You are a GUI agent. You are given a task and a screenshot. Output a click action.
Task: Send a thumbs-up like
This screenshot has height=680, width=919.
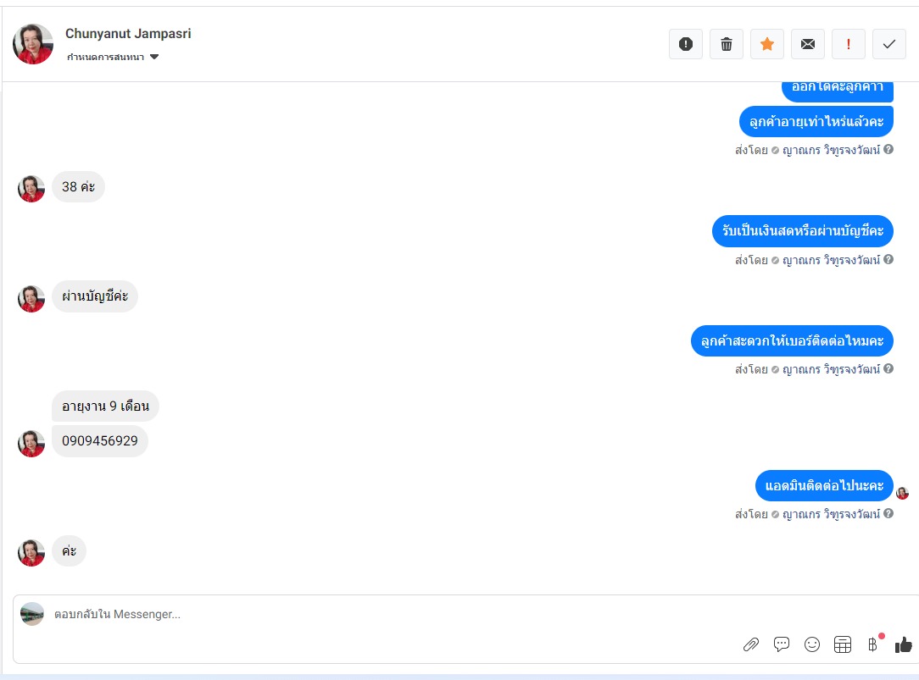point(903,644)
